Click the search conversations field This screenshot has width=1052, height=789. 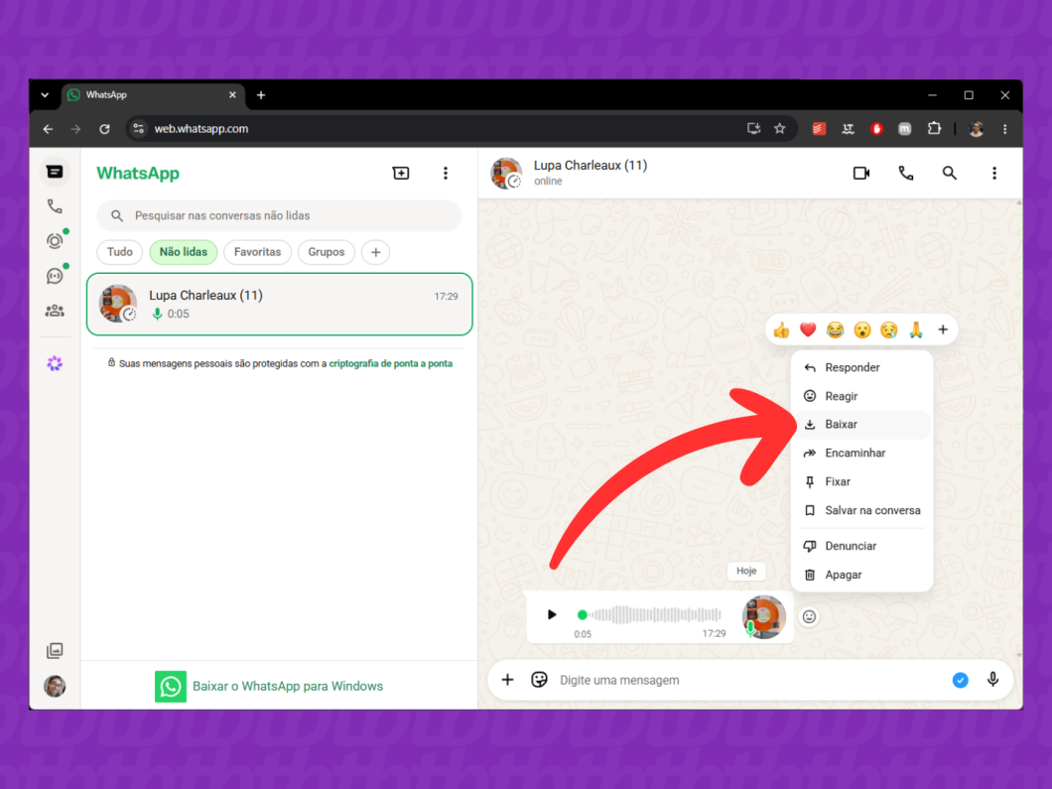279,215
